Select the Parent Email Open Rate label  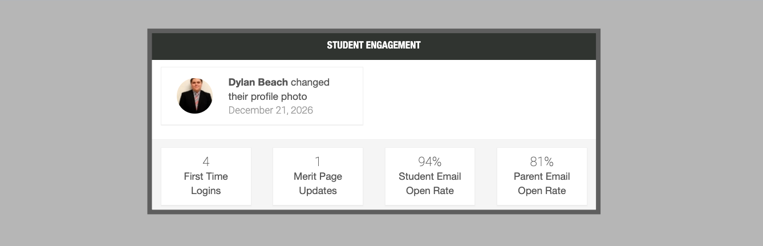(x=542, y=183)
